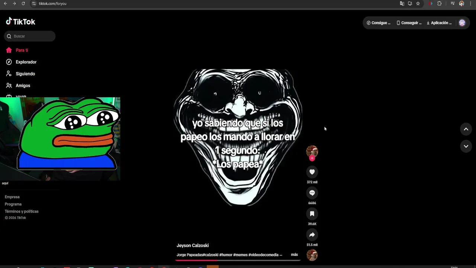Click the install app icon in address bar
Image resolution: width=476 pixels, height=268 pixels.
coord(410,3)
